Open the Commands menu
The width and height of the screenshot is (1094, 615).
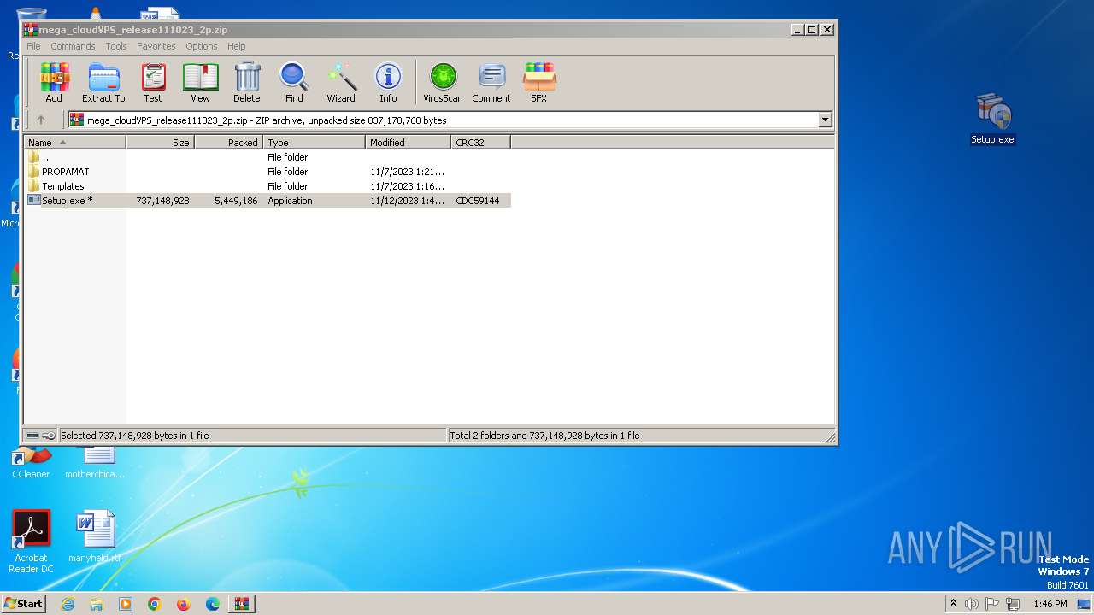tap(73, 46)
